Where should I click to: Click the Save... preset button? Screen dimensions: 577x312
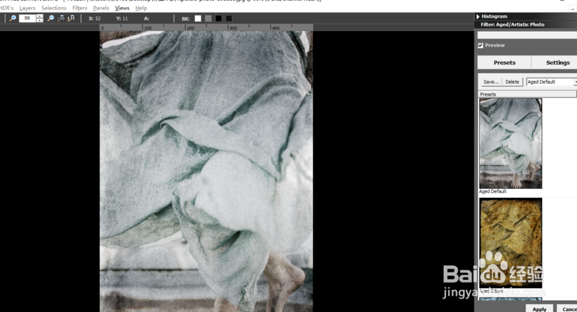(x=491, y=82)
